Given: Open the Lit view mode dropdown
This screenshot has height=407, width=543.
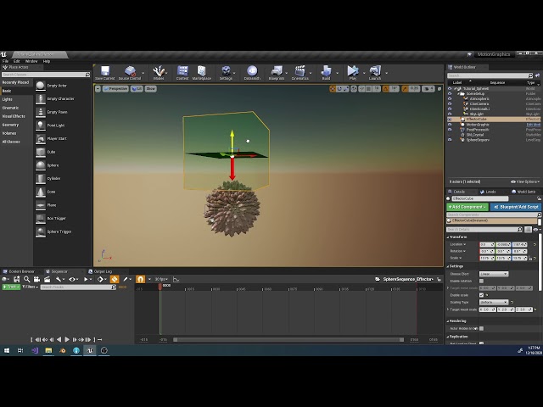Looking at the screenshot, I should 137,88.
